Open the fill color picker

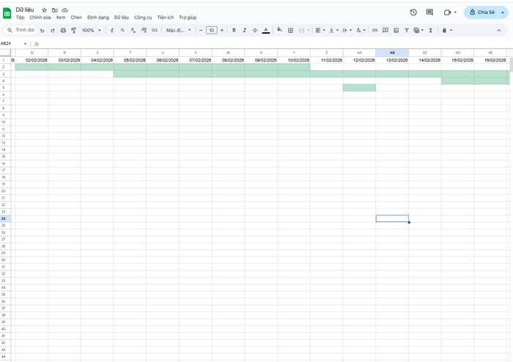pyautogui.click(x=279, y=30)
